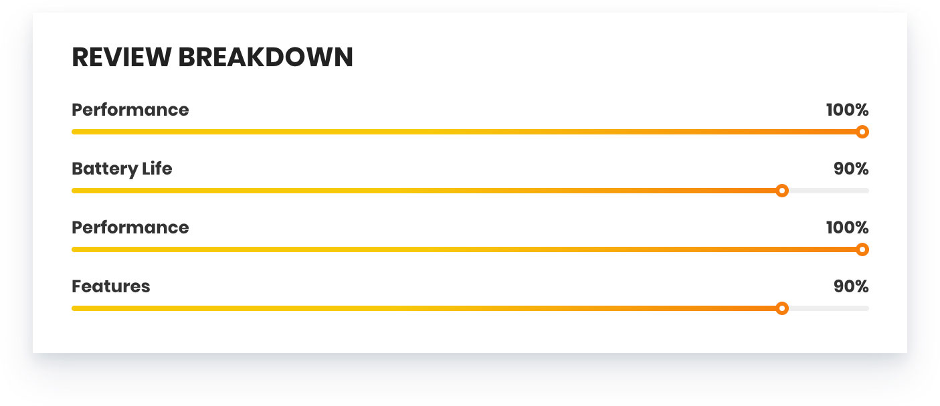The height and width of the screenshot is (406, 940).
Task: Click the Features 90% value
Action: [851, 286]
